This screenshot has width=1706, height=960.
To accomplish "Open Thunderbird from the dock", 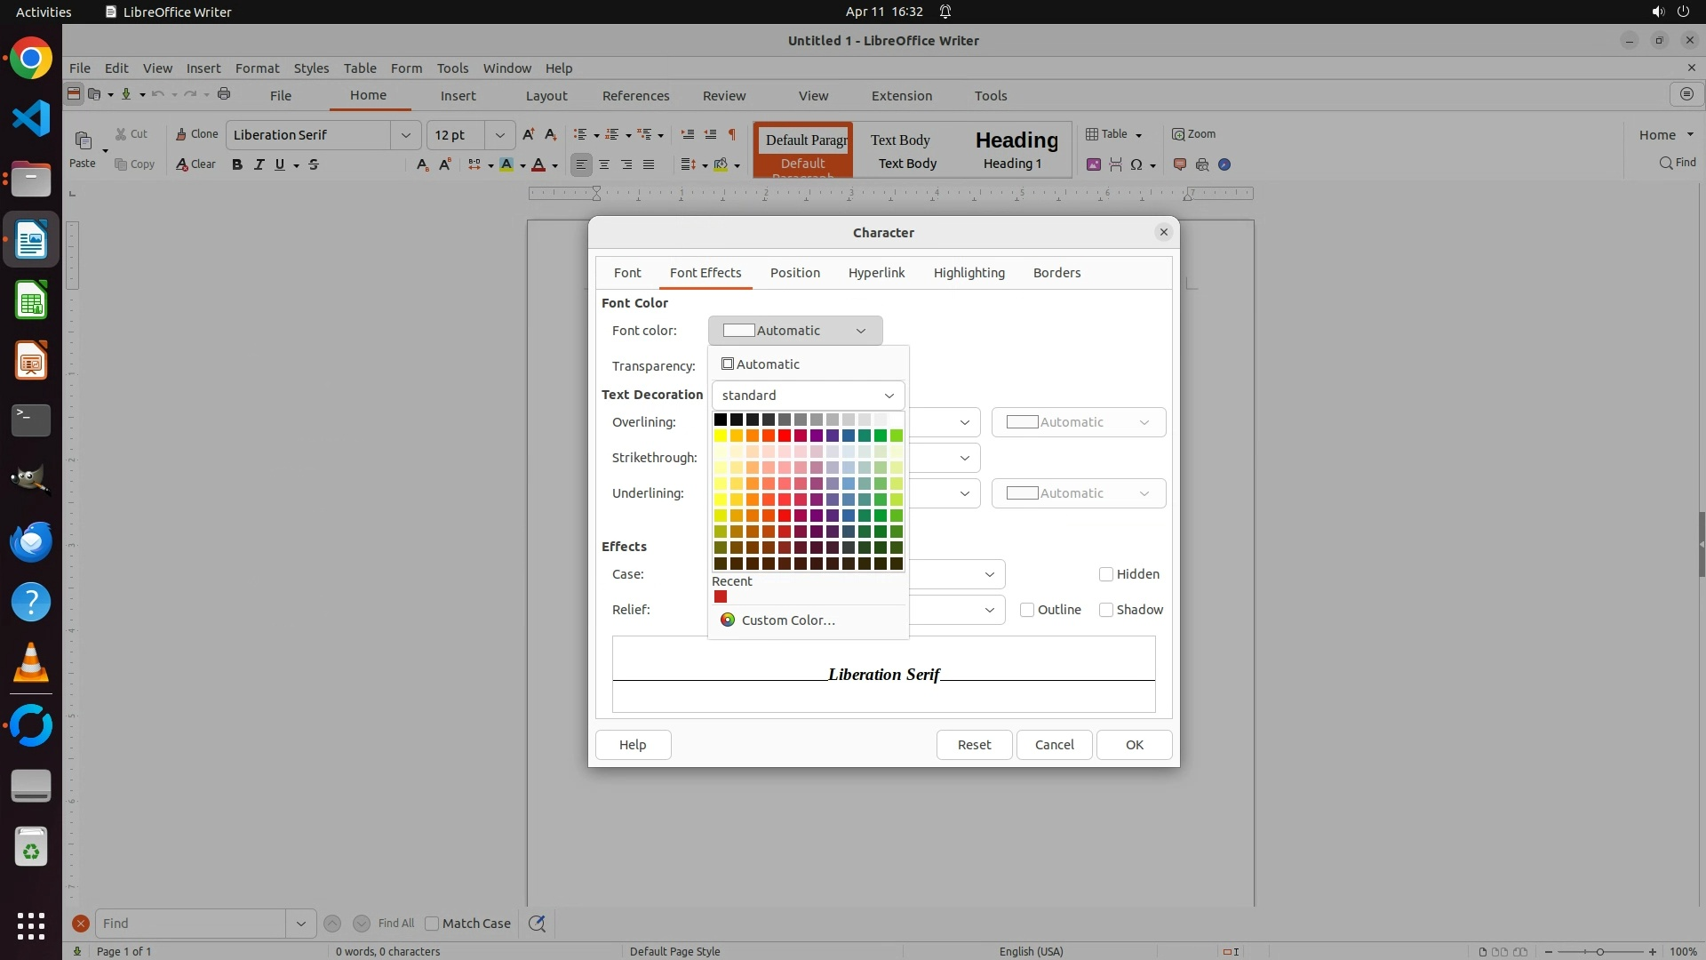I will (31, 541).
